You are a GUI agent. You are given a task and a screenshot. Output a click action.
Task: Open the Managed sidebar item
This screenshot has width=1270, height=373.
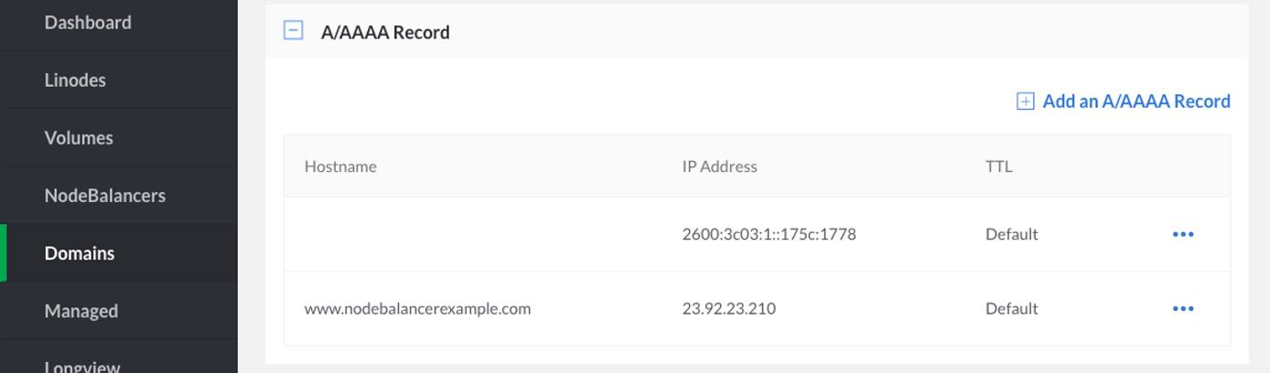(x=81, y=311)
